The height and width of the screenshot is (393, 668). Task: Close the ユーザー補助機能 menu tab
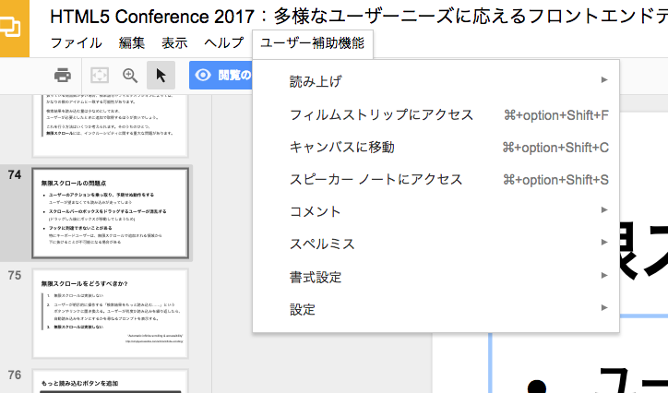[x=312, y=43]
